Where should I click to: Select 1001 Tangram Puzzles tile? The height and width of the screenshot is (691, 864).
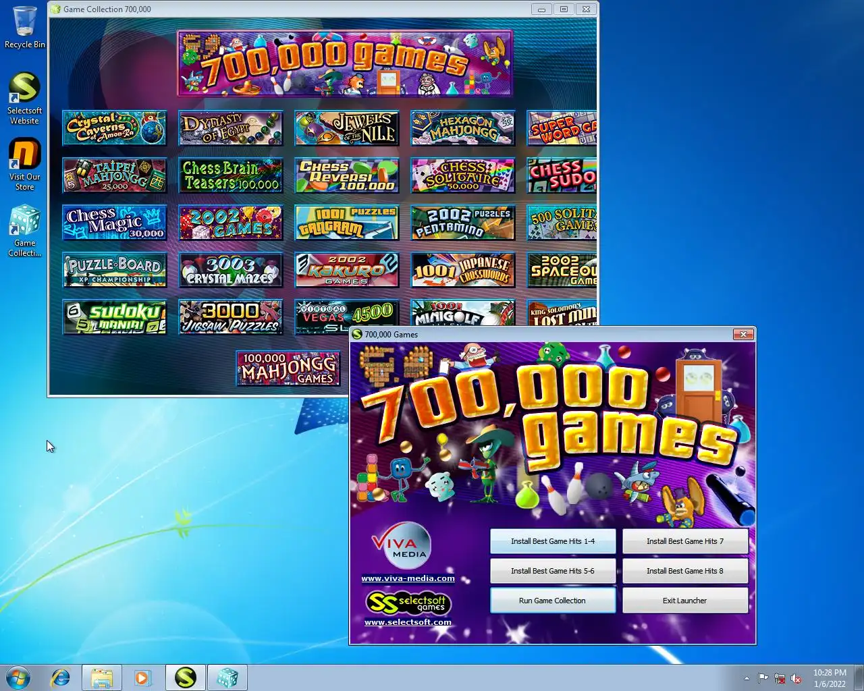pyautogui.click(x=346, y=223)
